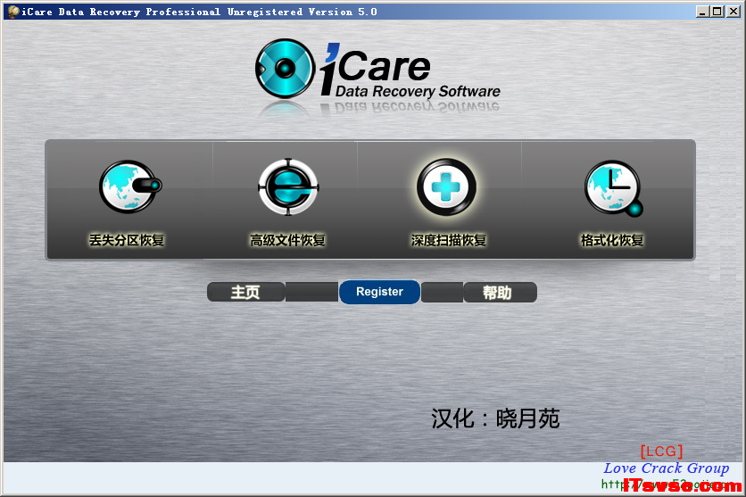Click the iCare disc logo
The height and width of the screenshot is (497, 746).
(x=285, y=69)
